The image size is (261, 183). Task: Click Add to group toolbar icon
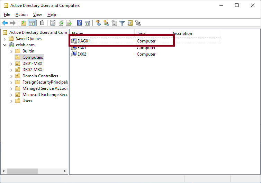click(138, 23)
